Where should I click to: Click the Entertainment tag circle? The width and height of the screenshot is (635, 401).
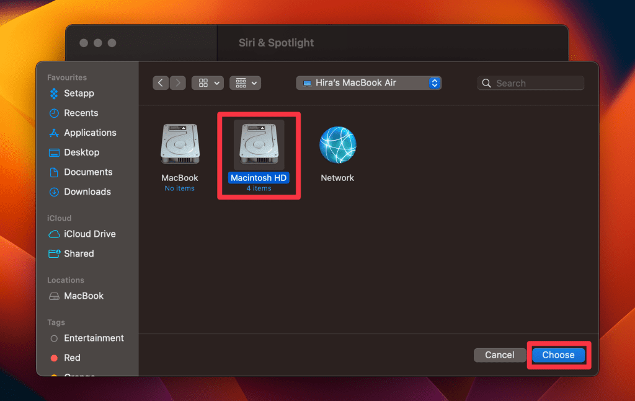coord(54,338)
